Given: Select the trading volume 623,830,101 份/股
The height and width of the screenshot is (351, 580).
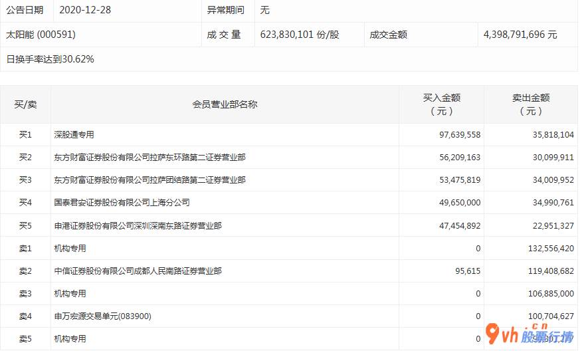Looking at the screenshot, I should 300,35.
